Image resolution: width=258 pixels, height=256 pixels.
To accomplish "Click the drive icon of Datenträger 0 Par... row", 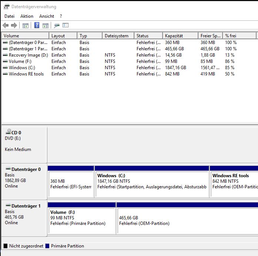I will [x=5, y=43].
